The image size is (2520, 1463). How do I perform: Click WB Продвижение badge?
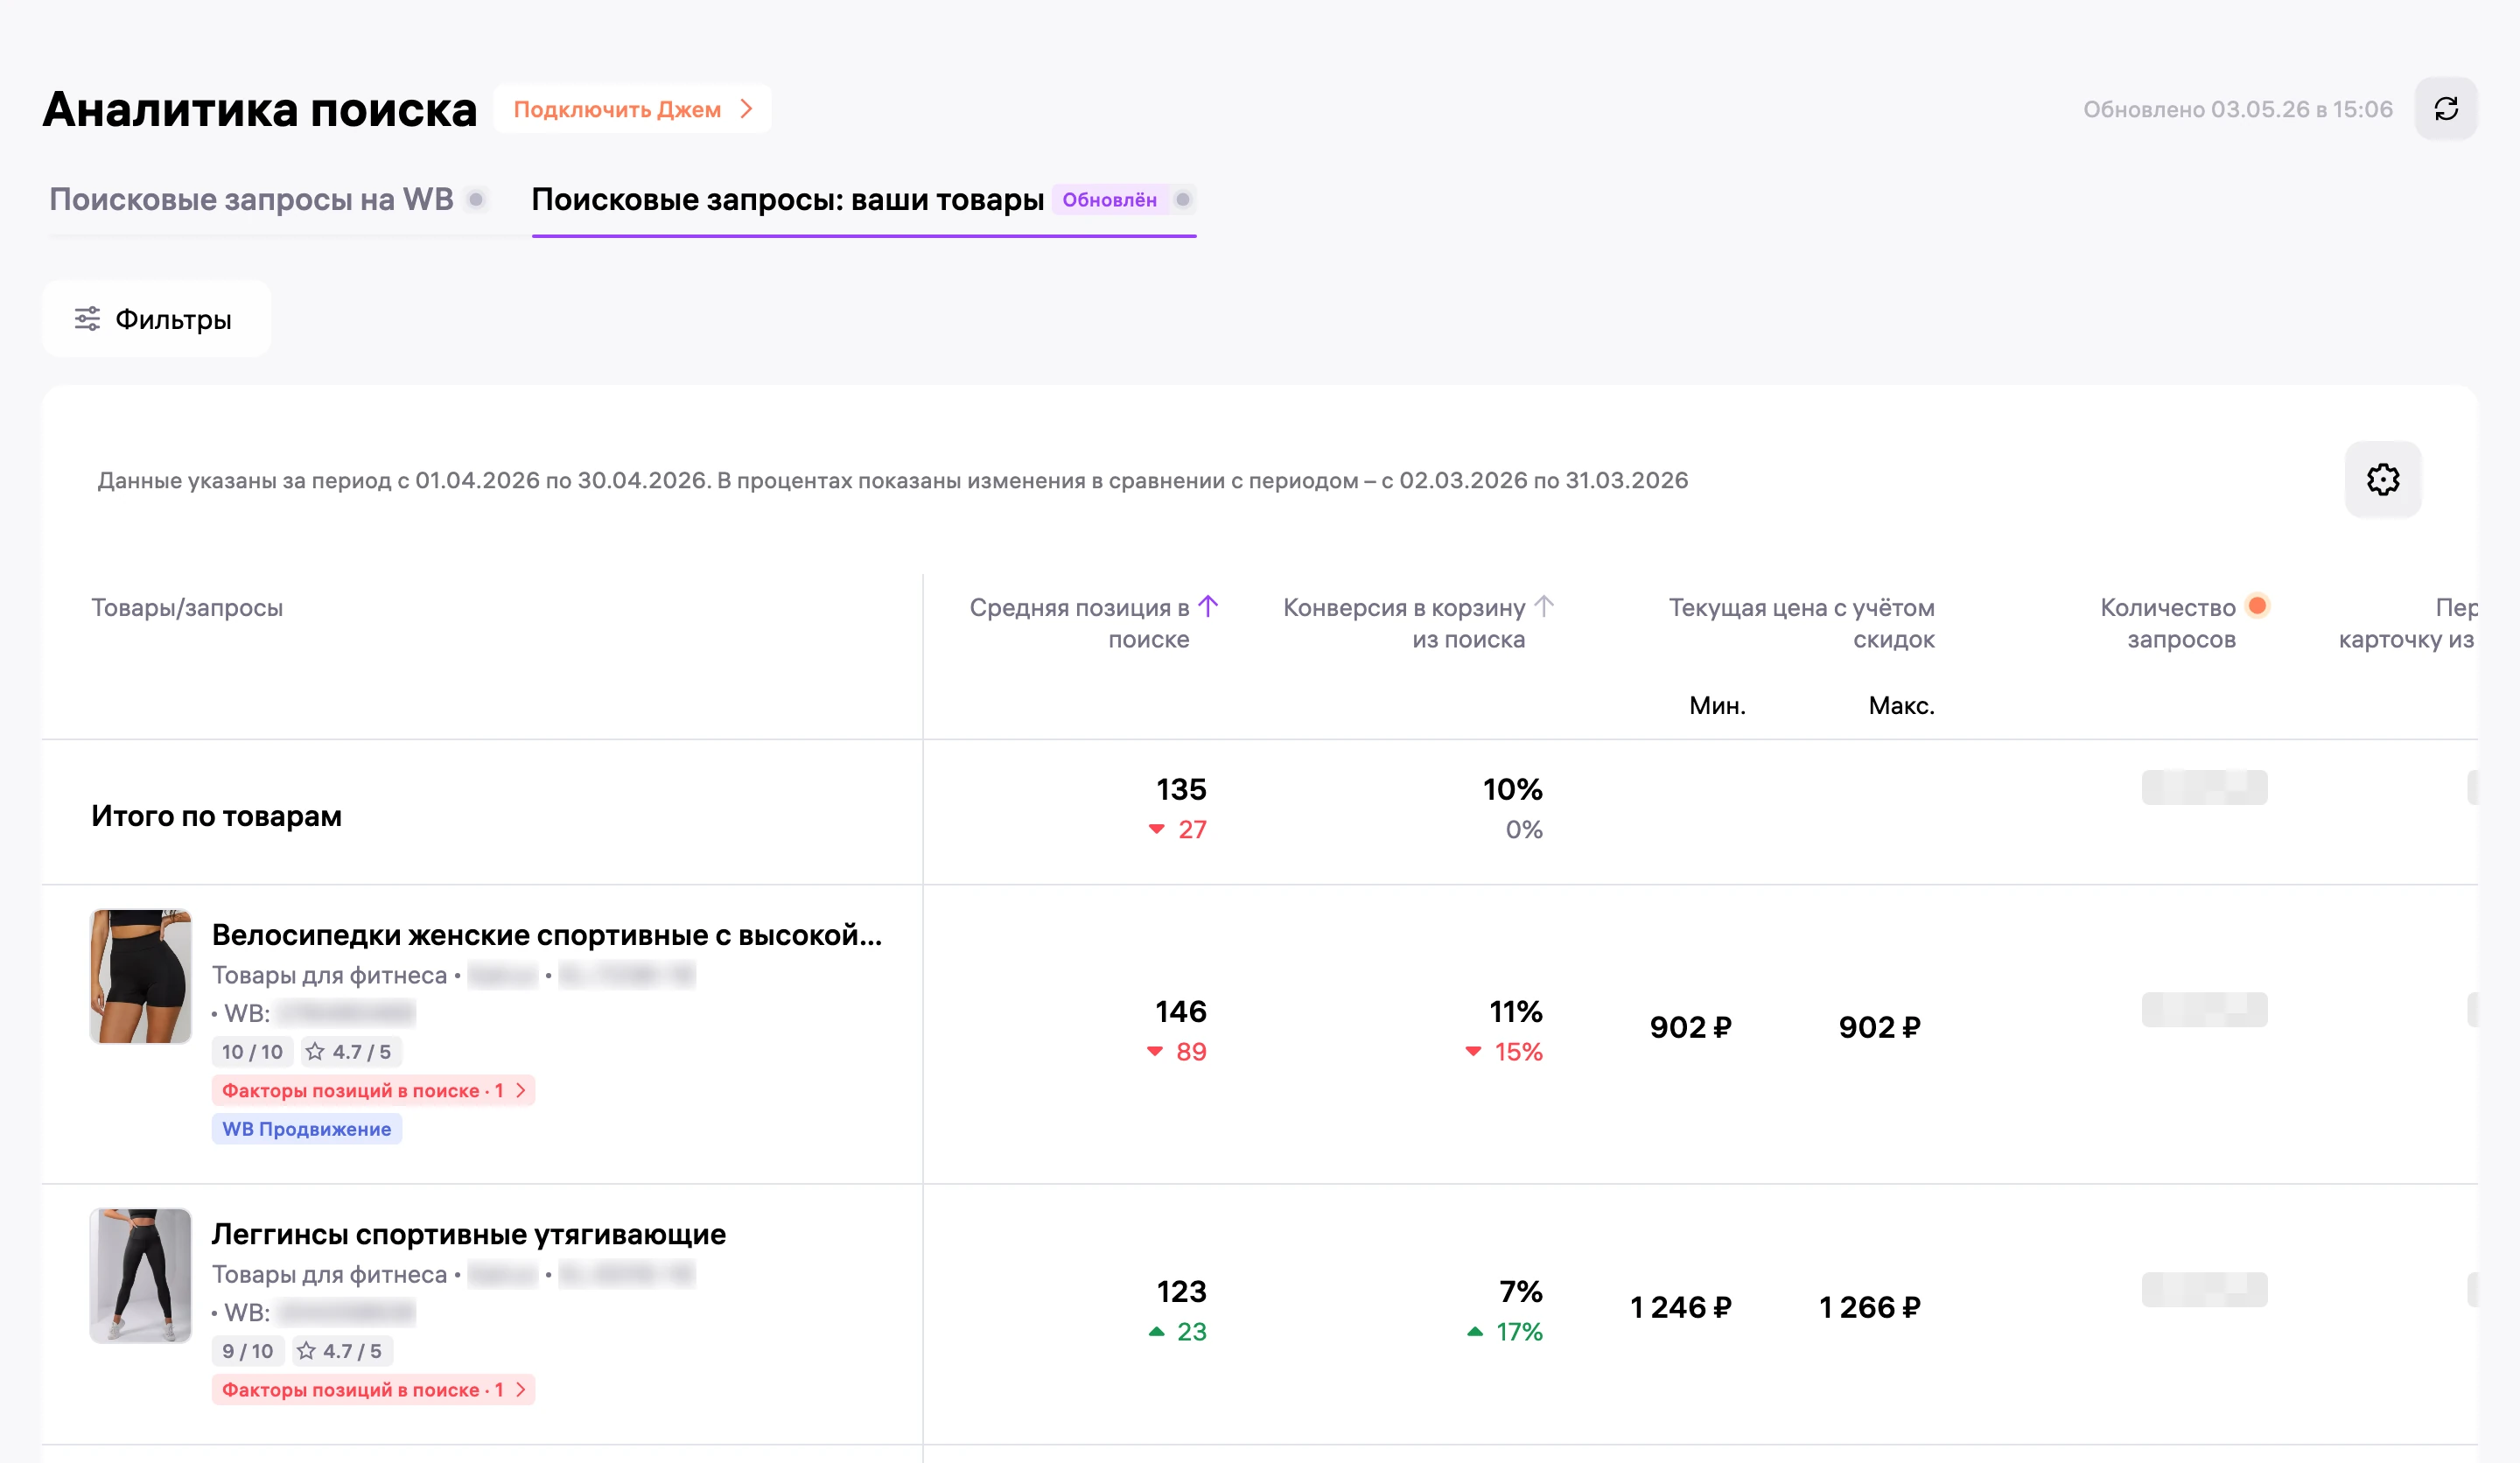(306, 1128)
